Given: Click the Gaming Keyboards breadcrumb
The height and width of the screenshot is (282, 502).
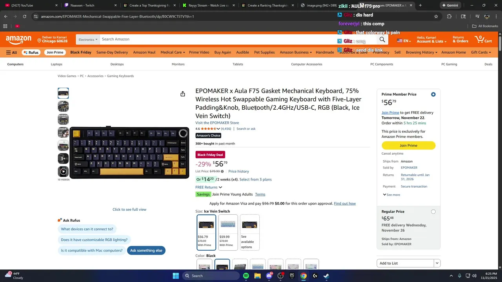Looking at the screenshot, I should click(x=120, y=76).
